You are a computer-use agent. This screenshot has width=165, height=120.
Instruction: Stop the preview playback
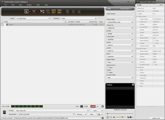point(111,117)
